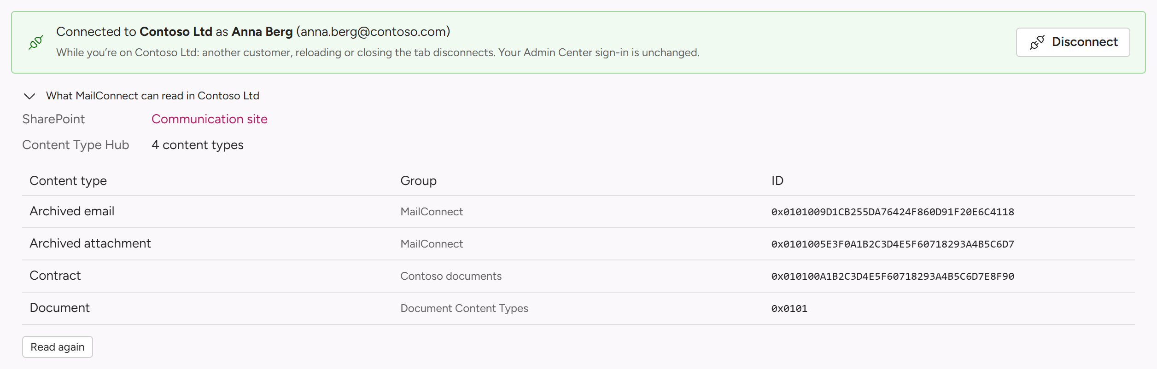Click the MailConnect group in Archived email row

pos(432,212)
